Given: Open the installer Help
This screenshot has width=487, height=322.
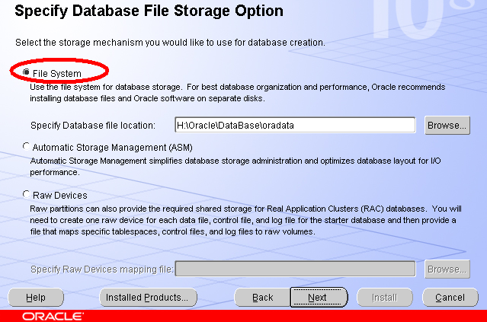Looking at the screenshot, I should pyautogui.click(x=36, y=298).
